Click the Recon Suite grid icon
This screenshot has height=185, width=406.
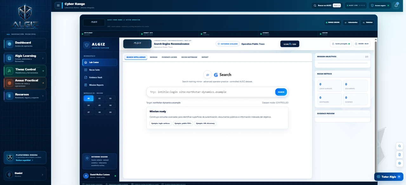pyautogui.click(x=86, y=70)
